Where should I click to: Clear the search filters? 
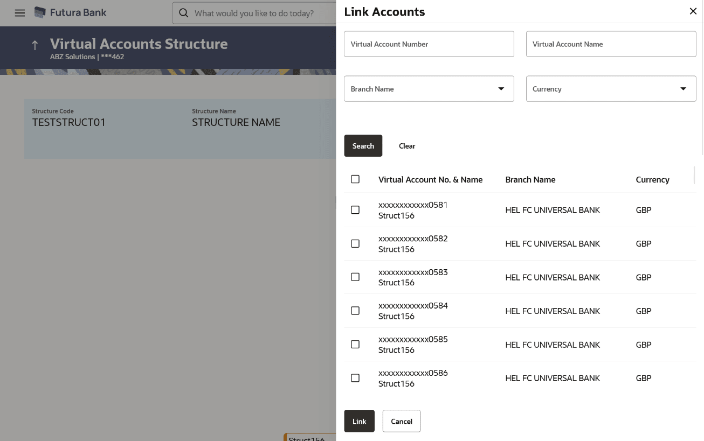click(x=407, y=146)
